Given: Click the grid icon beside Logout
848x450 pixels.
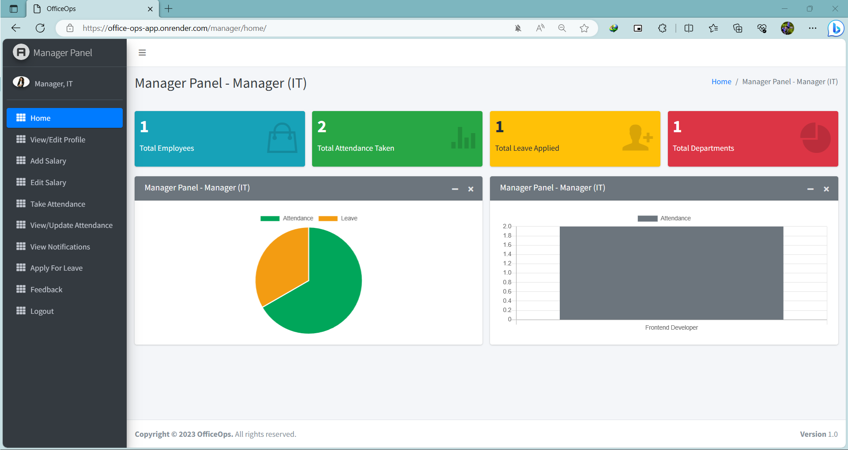Looking at the screenshot, I should 21,310.
